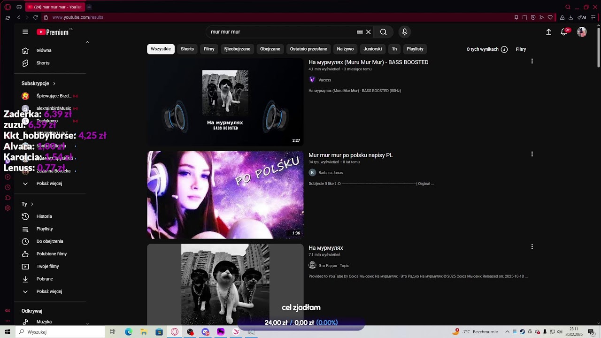
Task: Click the info icon beside O tych wynikach
Action: point(504,49)
